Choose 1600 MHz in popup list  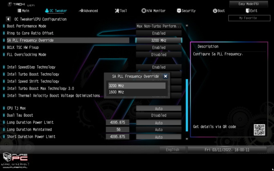[137, 92]
